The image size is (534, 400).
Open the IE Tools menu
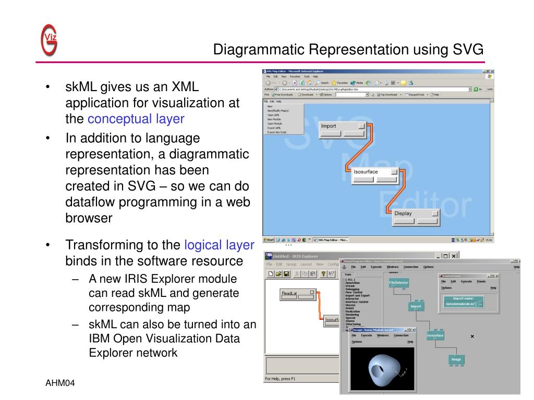coord(307,77)
